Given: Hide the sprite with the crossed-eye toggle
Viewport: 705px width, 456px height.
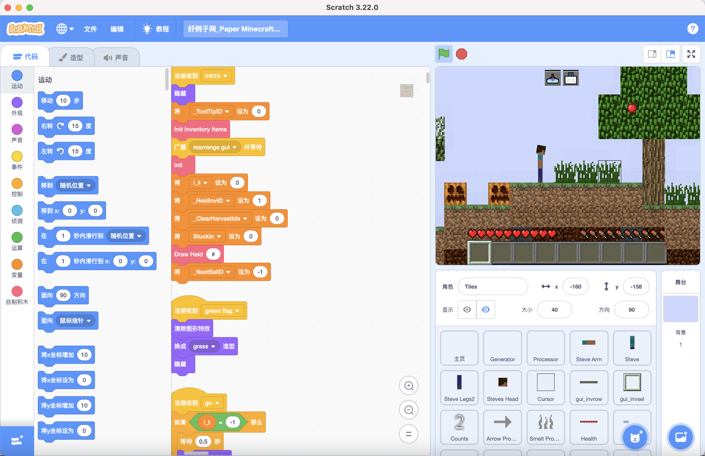Looking at the screenshot, I should point(486,310).
